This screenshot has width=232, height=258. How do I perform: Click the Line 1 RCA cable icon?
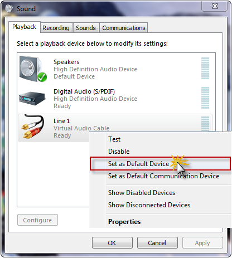33,126
